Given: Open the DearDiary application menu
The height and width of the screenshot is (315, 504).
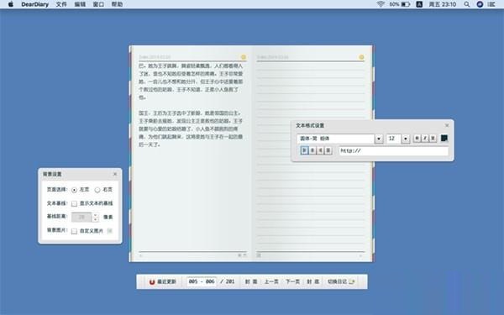Looking at the screenshot, I should click(x=34, y=4).
